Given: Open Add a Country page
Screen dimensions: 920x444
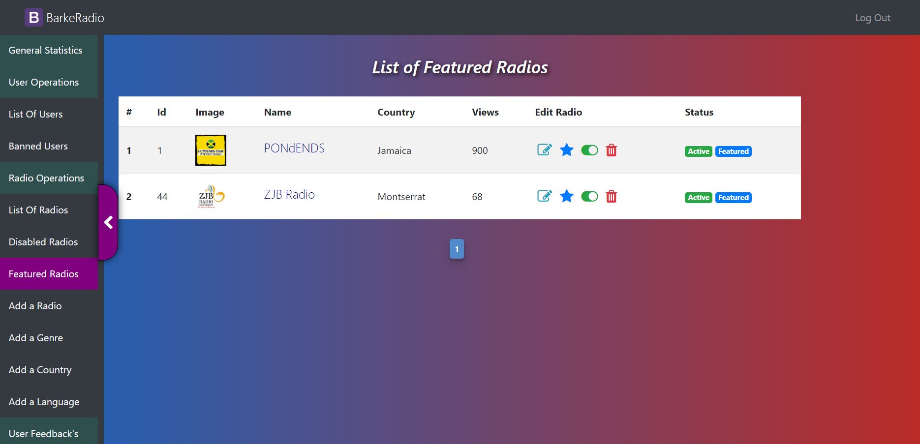Looking at the screenshot, I should (49, 370).
